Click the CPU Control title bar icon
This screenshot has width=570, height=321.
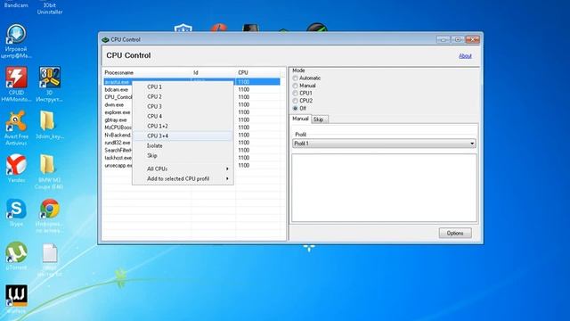105,39
